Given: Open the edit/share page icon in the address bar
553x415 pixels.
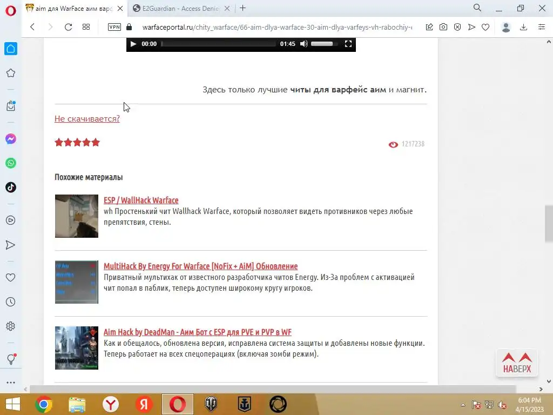Looking at the screenshot, I should point(429,27).
